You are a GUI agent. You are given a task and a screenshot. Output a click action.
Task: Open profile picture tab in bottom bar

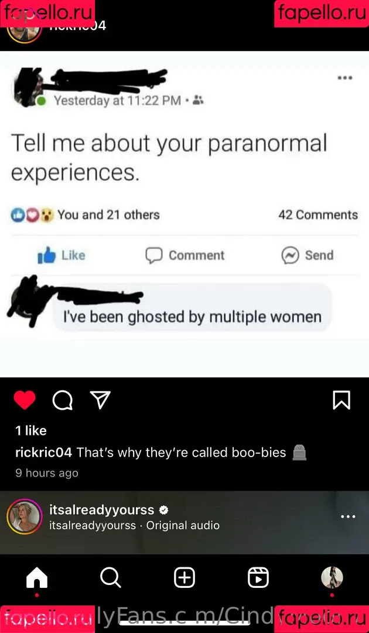tap(332, 577)
